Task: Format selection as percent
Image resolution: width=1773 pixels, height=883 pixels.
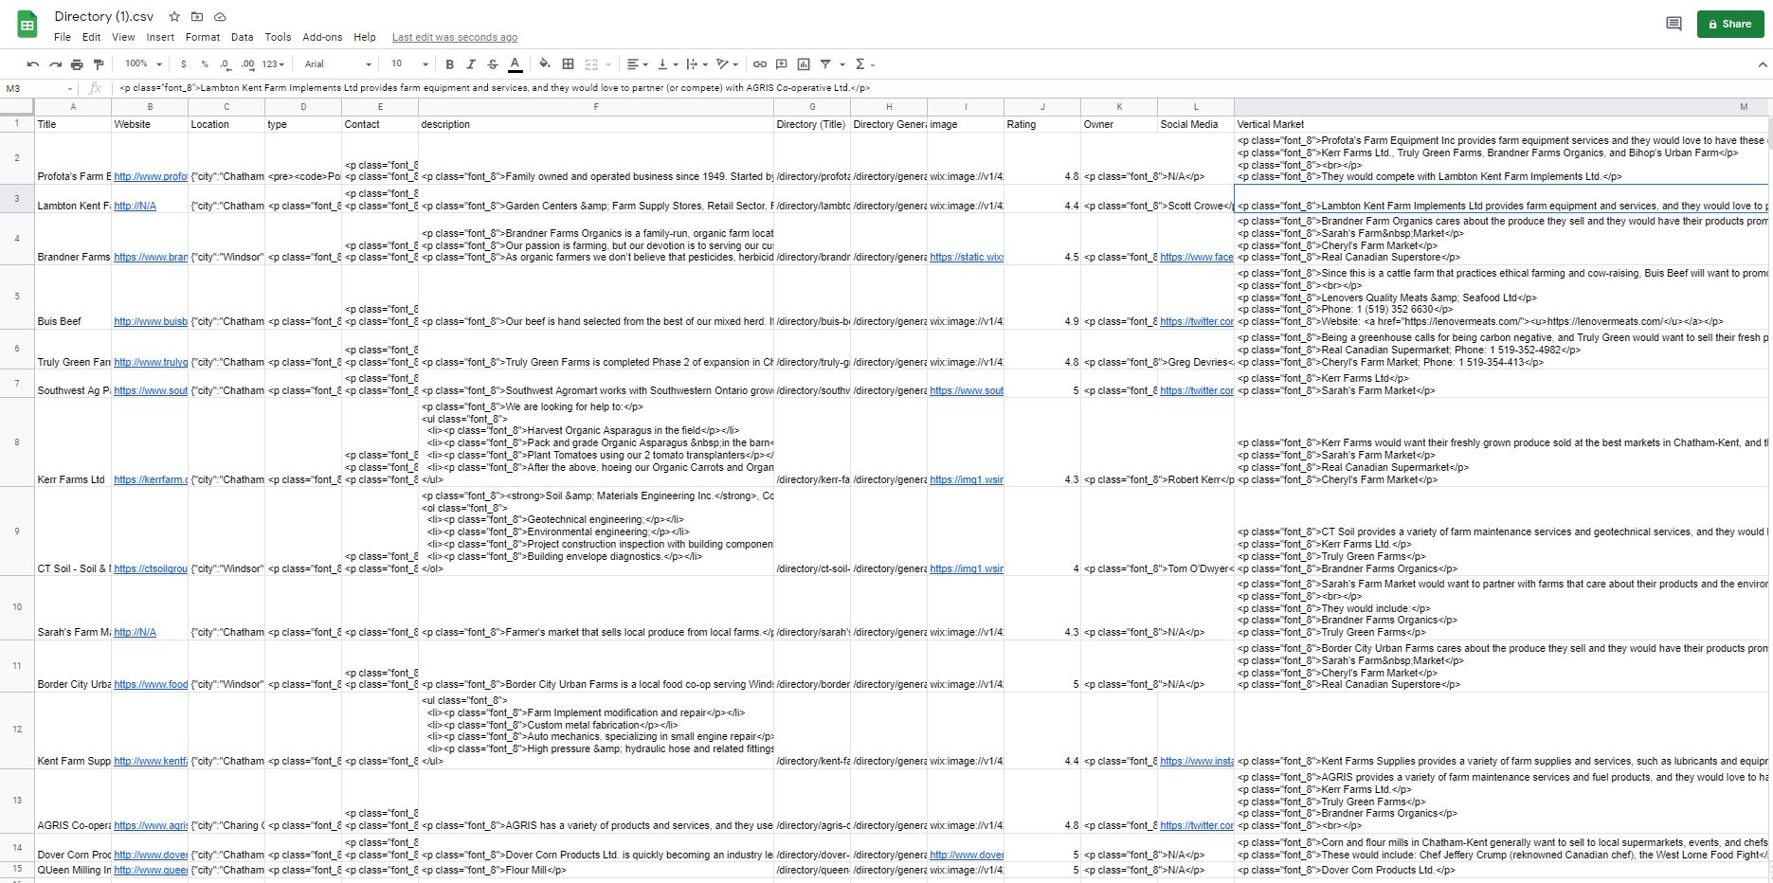Action: [205, 64]
